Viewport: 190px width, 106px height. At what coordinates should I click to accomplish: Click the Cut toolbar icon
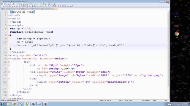pyautogui.click(x=19, y=6)
